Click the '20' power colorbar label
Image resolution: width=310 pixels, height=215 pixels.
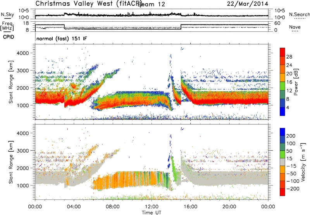[289, 74]
